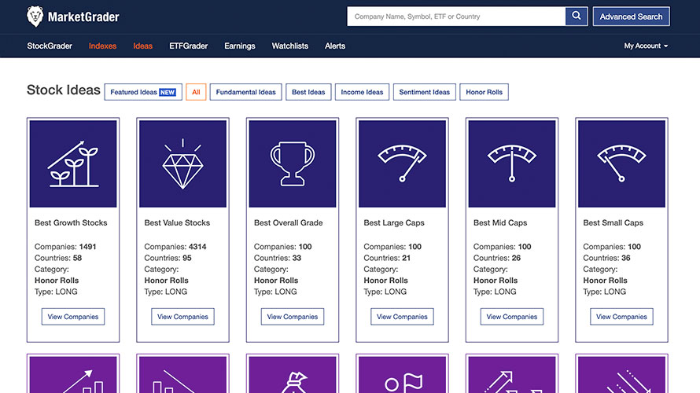The image size is (700, 393).
Task: Select the Income Ideas filter
Action: tap(362, 92)
